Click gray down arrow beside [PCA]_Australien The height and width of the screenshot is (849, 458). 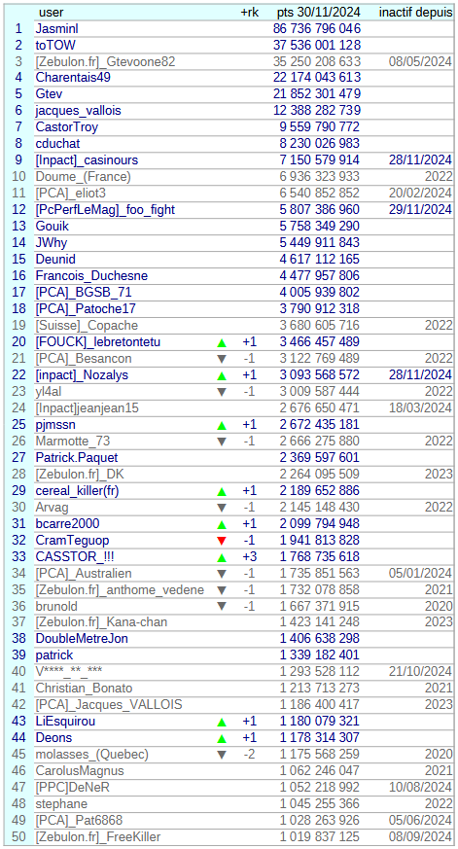pyautogui.click(x=222, y=574)
